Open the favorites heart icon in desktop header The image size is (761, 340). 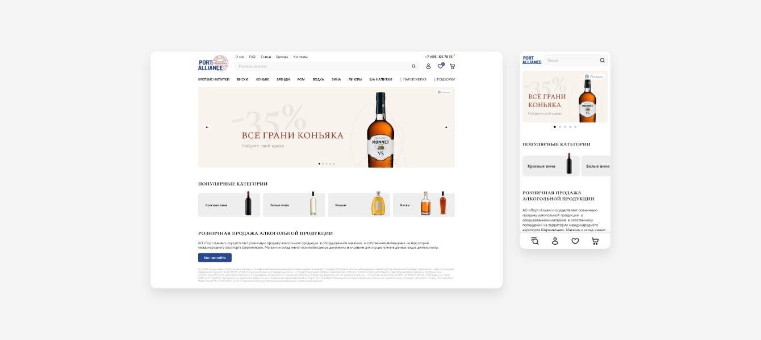(x=440, y=66)
